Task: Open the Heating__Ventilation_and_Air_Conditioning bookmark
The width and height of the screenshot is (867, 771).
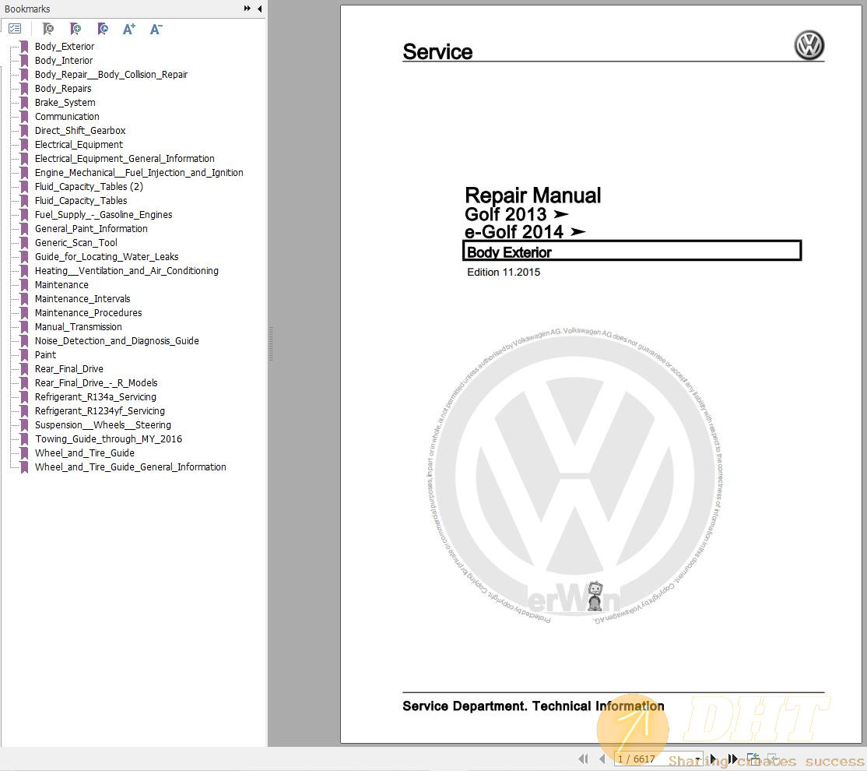Action: pyautogui.click(x=127, y=271)
